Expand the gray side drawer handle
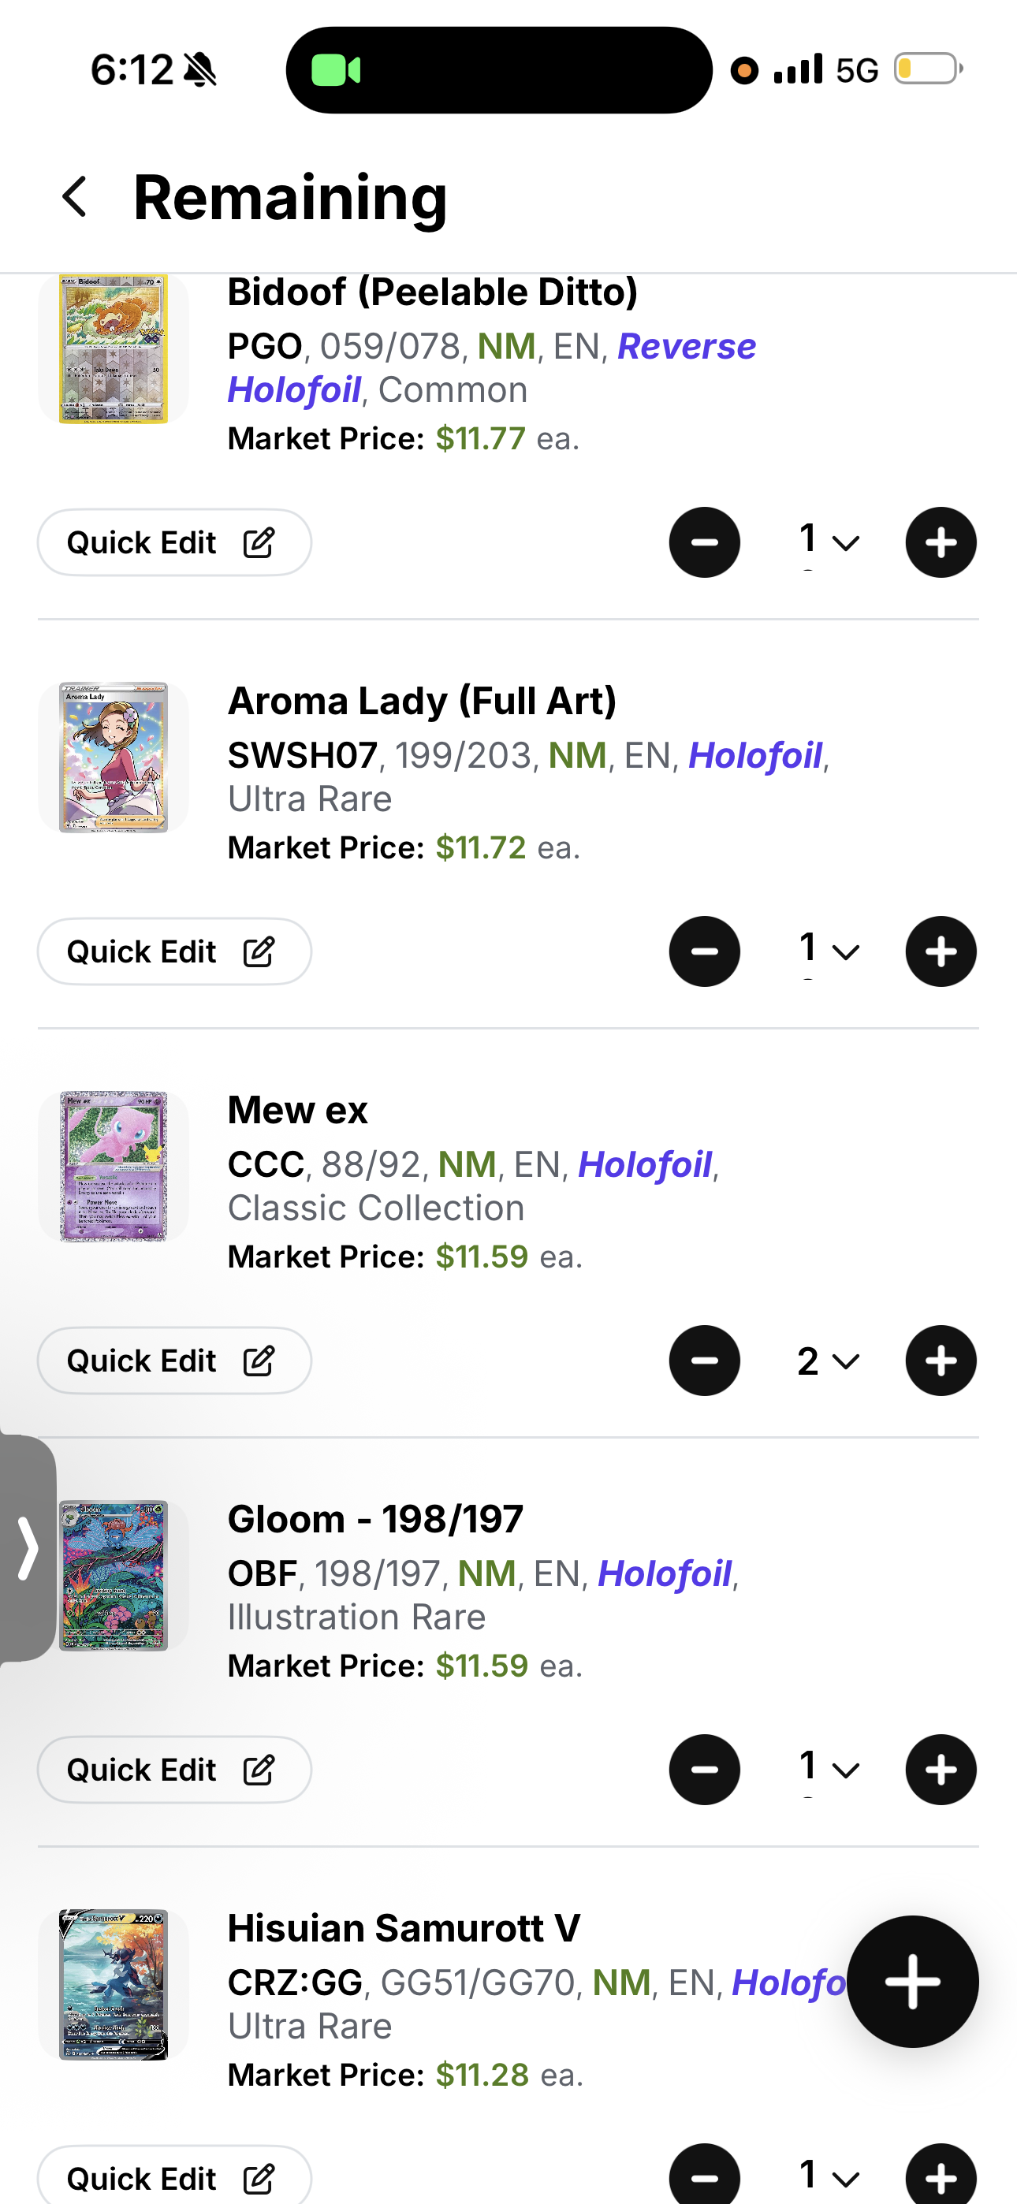This screenshot has width=1017, height=2204. [x=28, y=1547]
